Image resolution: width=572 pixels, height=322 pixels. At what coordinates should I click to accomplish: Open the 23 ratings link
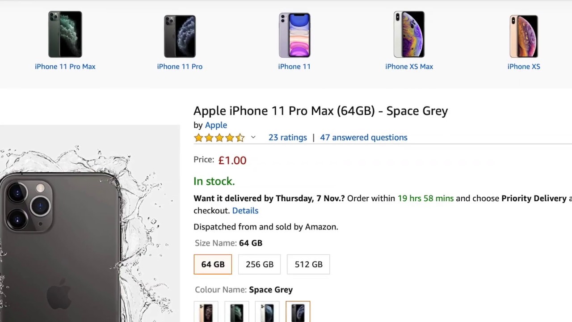point(287,138)
